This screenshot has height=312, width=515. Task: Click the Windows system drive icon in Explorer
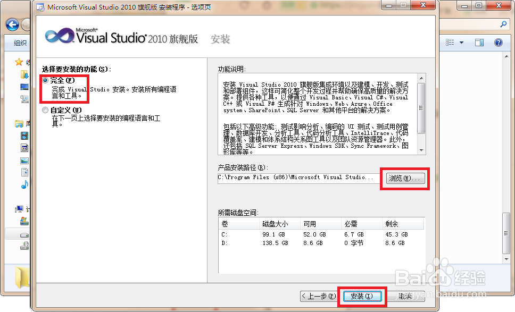(x=24, y=221)
